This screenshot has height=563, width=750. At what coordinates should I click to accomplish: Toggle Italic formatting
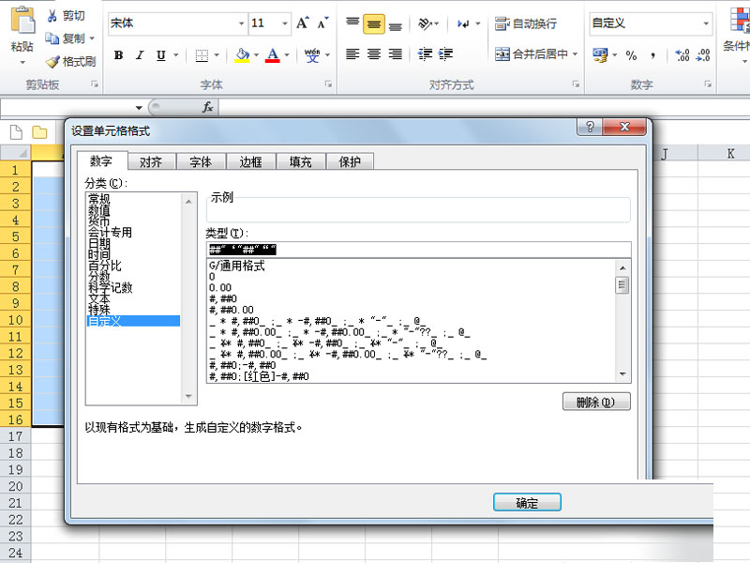coord(140,55)
